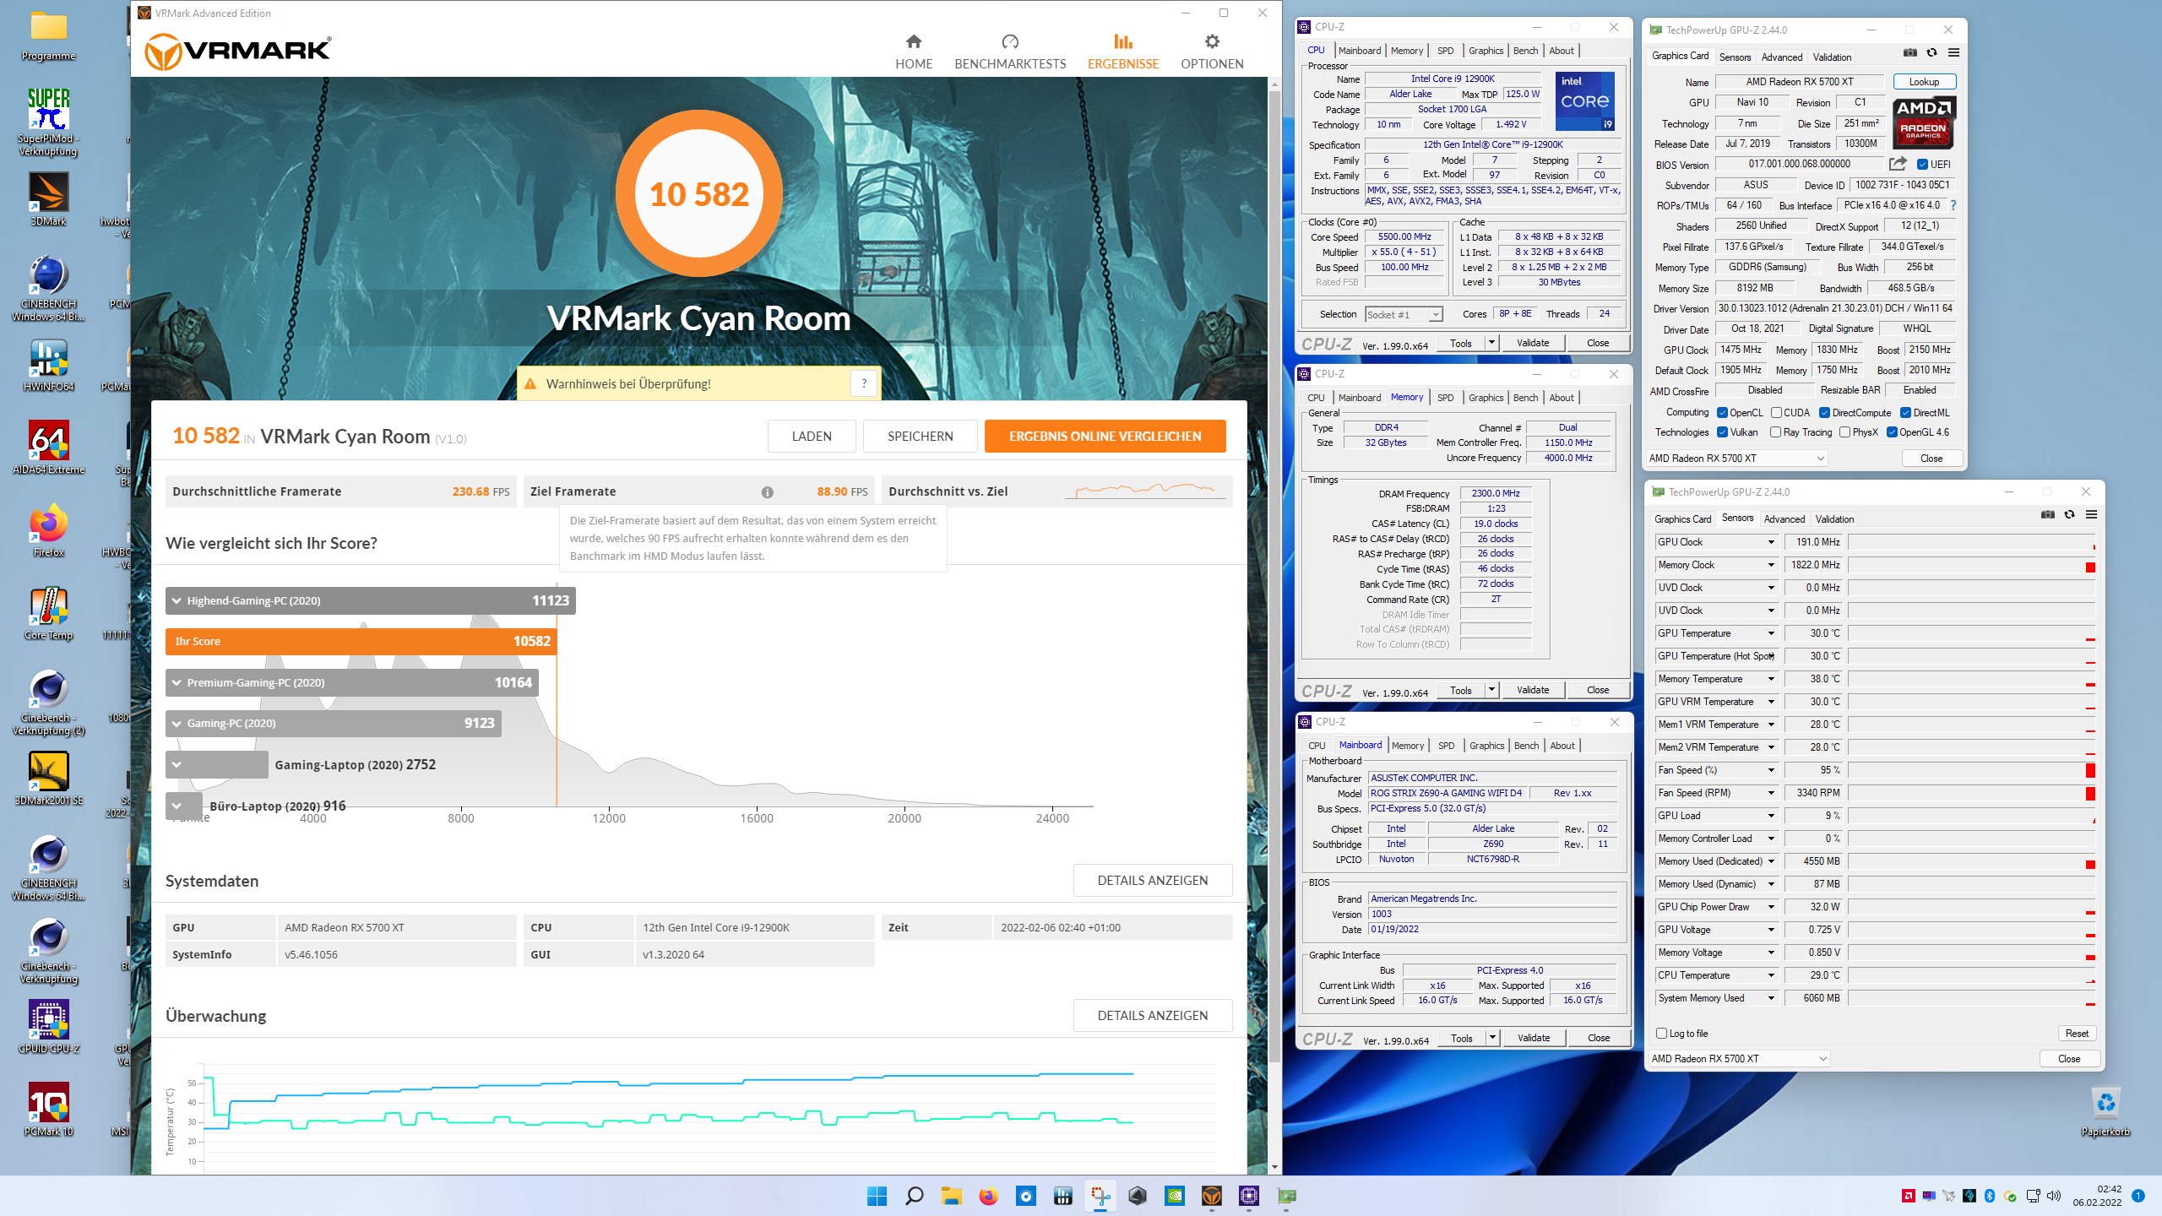Click camera icon in GPU-Z Sensors window
This screenshot has height=1216, width=2162.
point(2047,514)
